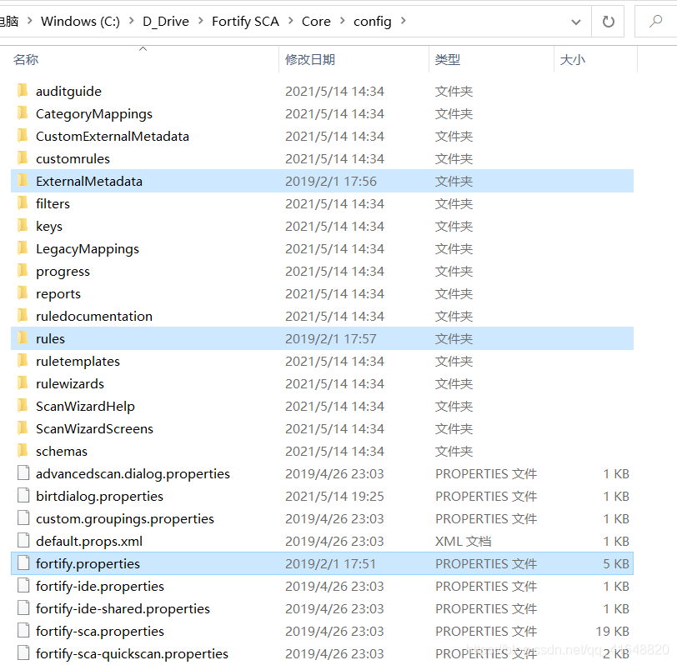
Task: Click the ExternalMetadata date 2019/2/1 17:56
Action: (x=331, y=181)
